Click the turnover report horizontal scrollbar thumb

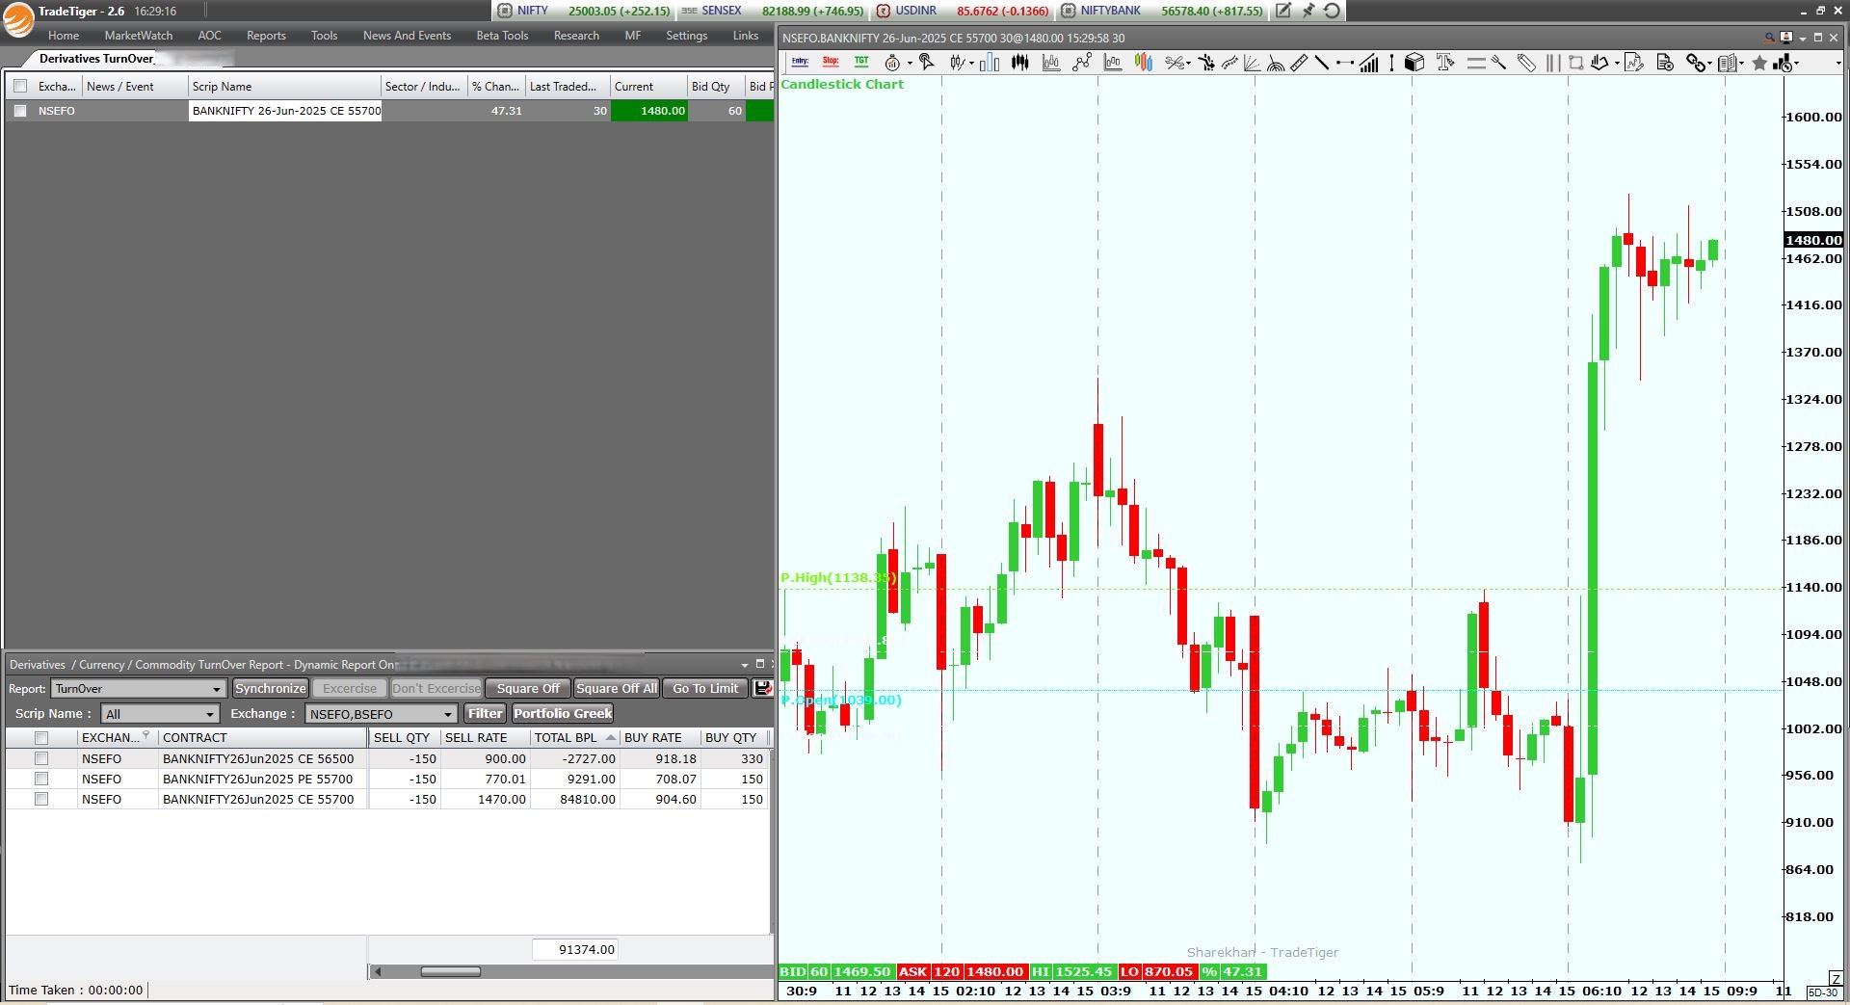tap(450, 971)
